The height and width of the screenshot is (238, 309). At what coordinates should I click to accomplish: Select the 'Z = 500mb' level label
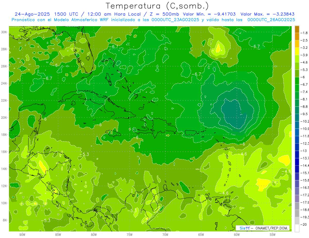(163, 14)
